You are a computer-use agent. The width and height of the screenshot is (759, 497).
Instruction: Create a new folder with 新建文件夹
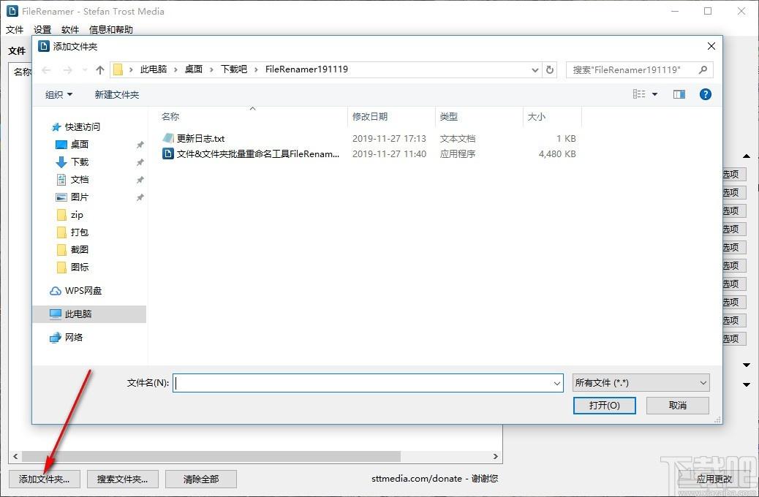117,94
